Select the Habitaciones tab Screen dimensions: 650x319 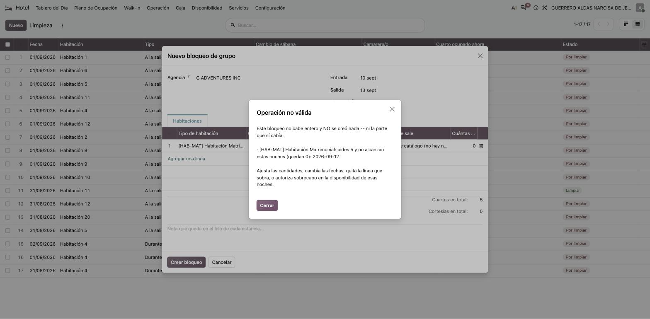[187, 121]
